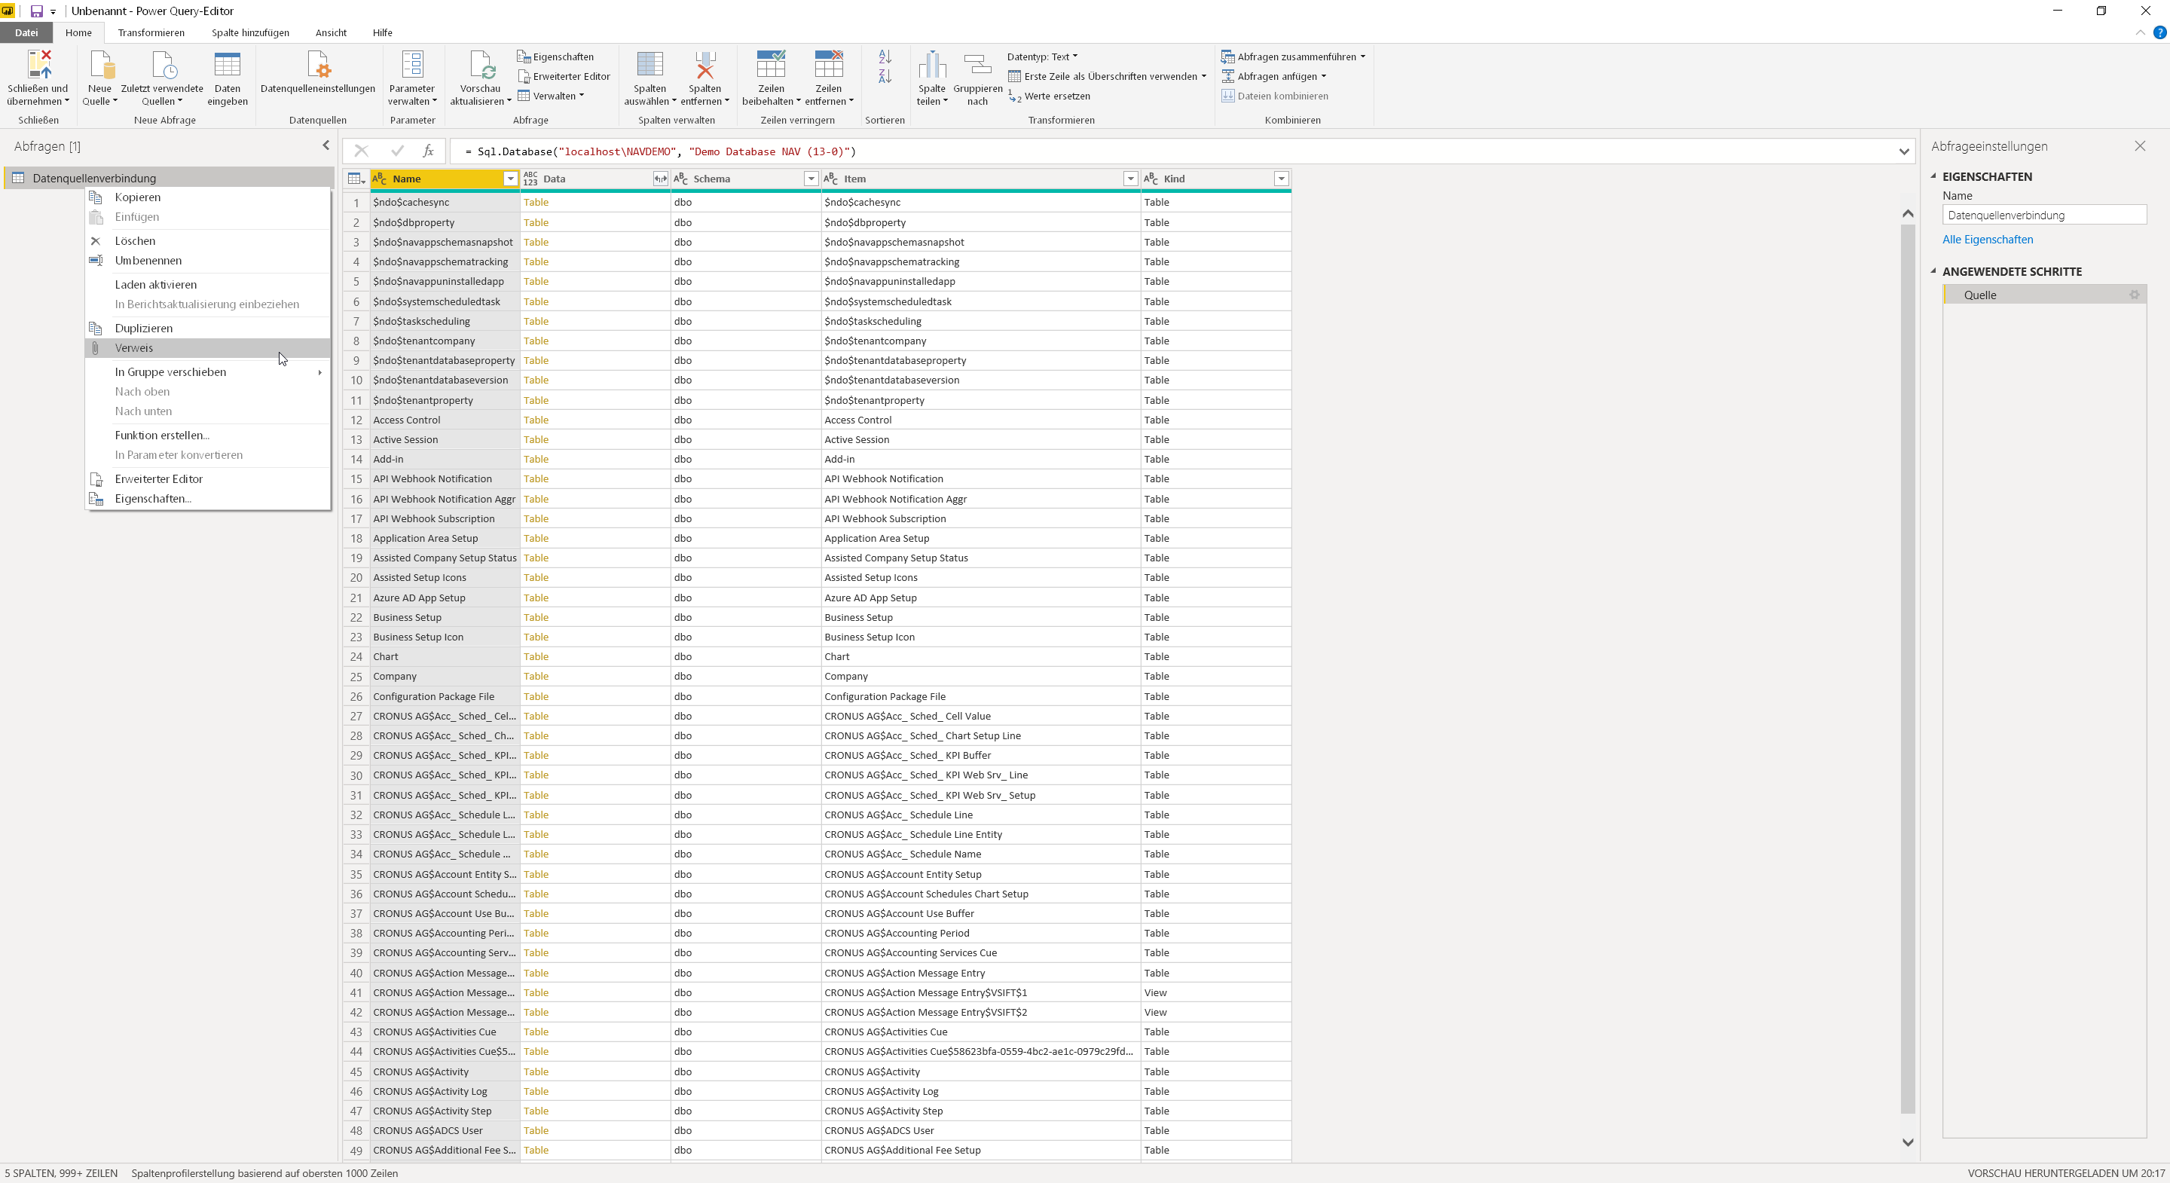Switch to the Transformieren tab
2170x1183 pixels.
pyautogui.click(x=151, y=33)
